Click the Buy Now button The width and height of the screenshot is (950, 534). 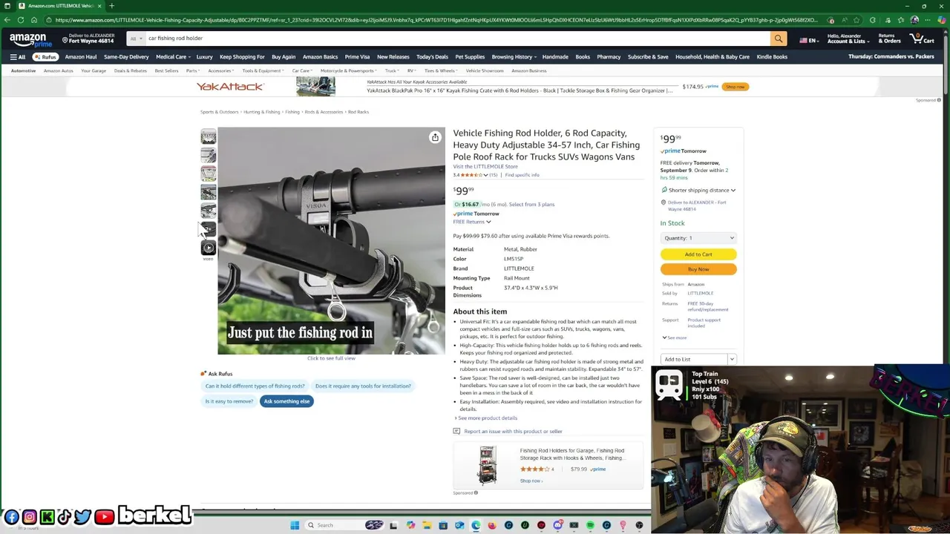click(698, 269)
